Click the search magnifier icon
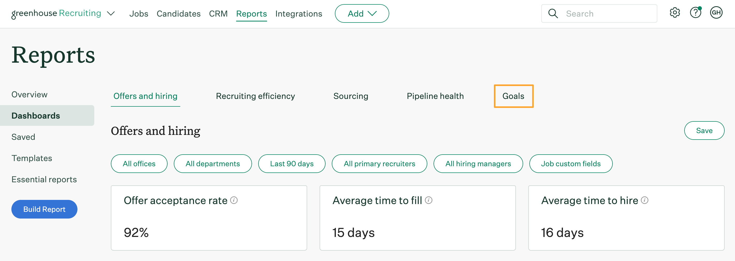Image resolution: width=735 pixels, height=261 pixels. click(553, 13)
